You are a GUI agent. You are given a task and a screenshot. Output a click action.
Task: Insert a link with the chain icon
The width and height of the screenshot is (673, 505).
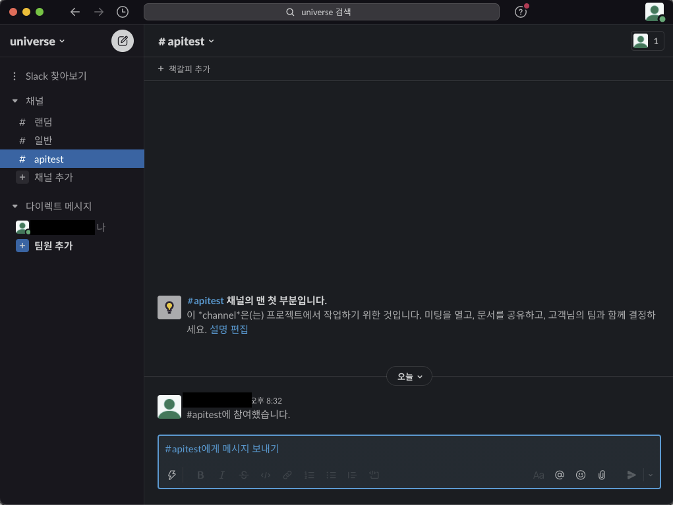tap(287, 475)
